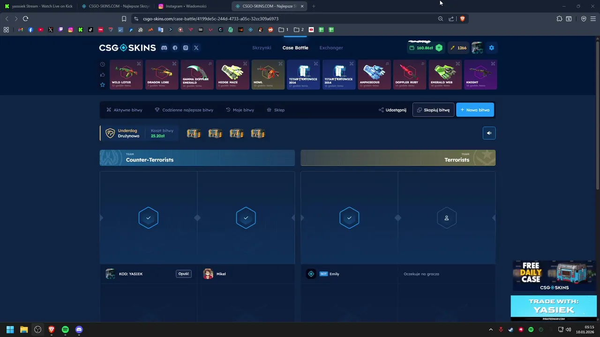
Task: Open the Dragon Lore drop card
Action: tap(162, 74)
